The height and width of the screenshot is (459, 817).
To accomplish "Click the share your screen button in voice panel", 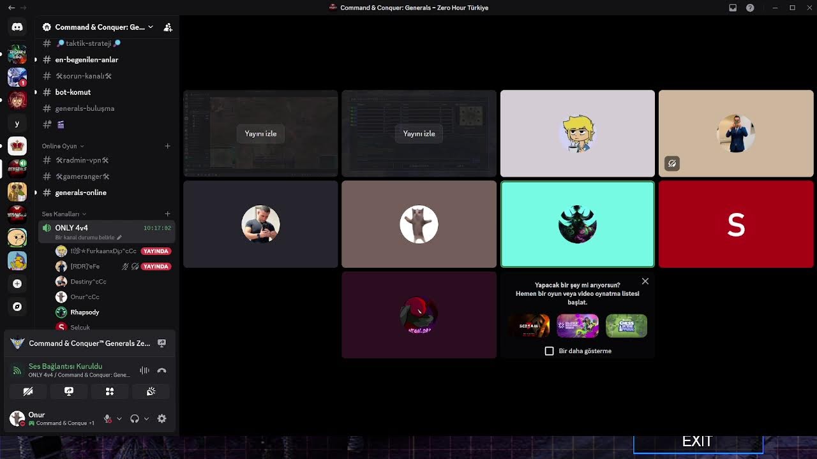I will [x=69, y=391].
